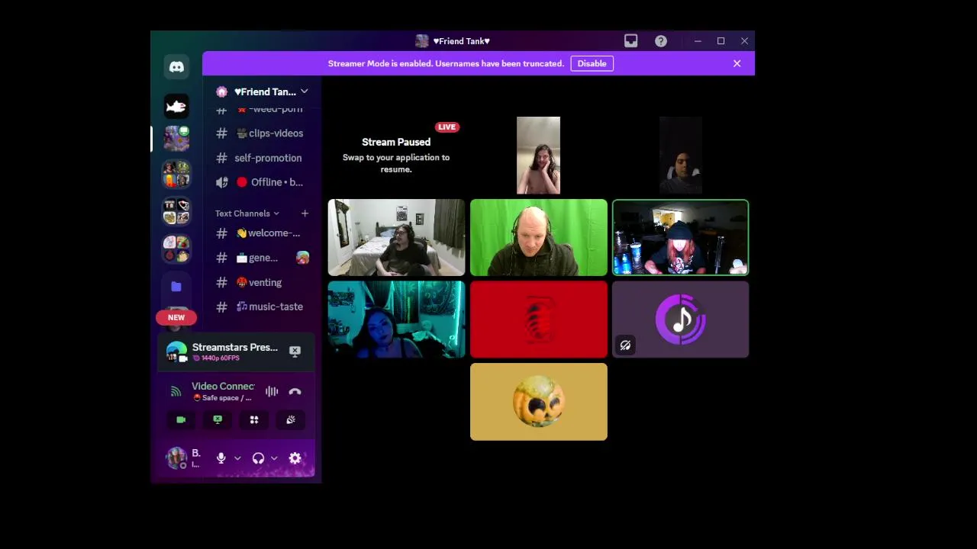The width and height of the screenshot is (977, 549).
Task: Open the help question mark icon
Action: pos(661,41)
